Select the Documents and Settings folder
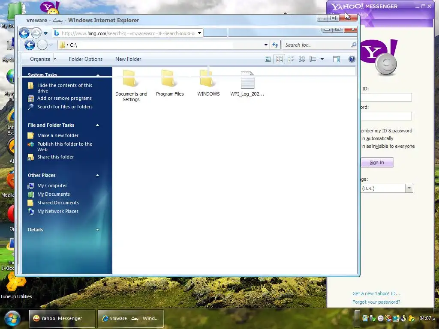This screenshot has width=439, height=329. (x=131, y=86)
